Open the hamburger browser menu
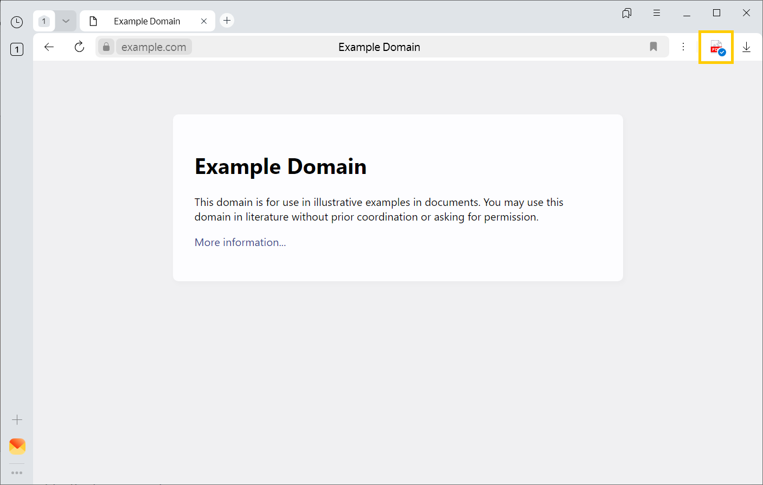 [x=657, y=13]
